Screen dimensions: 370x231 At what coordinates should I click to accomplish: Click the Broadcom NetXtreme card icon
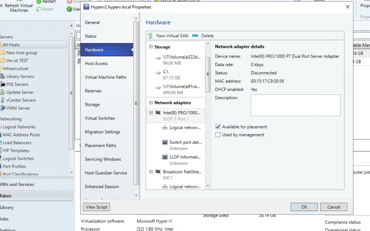pyautogui.click(x=158, y=172)
